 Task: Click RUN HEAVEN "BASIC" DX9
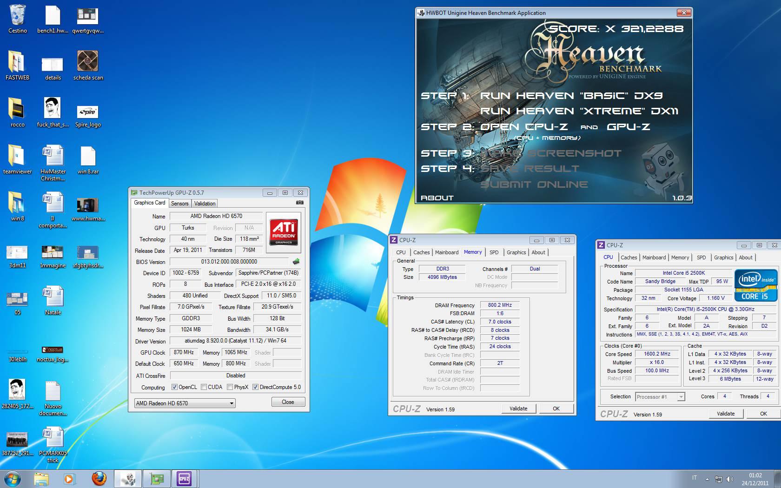pos(571,96)
